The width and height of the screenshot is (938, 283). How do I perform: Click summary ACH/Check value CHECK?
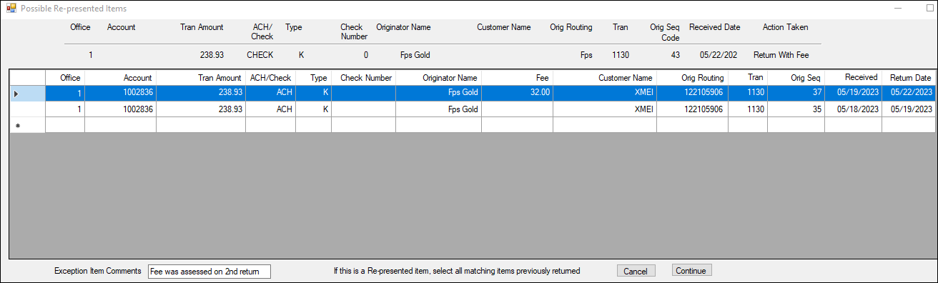click(x=260, y=54)
